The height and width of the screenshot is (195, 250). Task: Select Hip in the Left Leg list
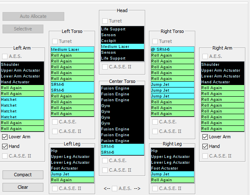tap(72, 151)
